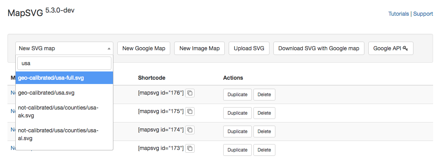This screenshot has height=159, width=437.
Task: Delete the map with id 176
Action: [x=264, y=95]
